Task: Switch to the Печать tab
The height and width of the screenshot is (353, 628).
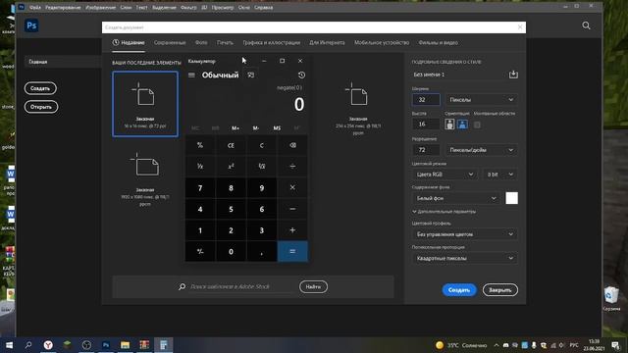Action: (x=225, y=42)
